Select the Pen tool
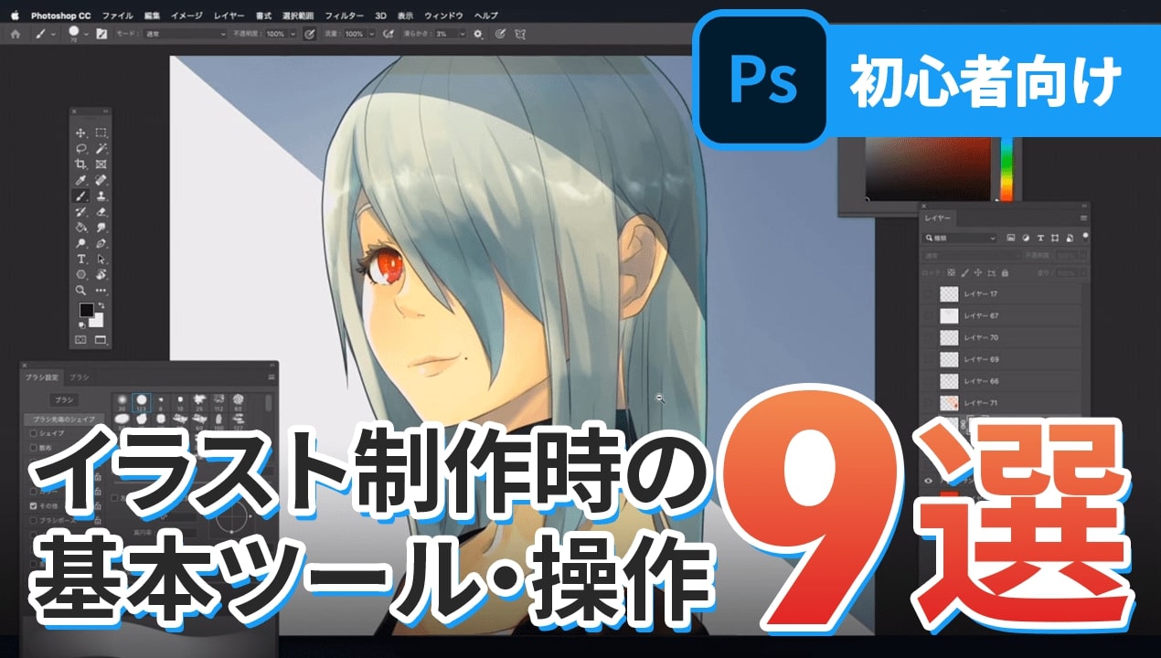The width and height of the screenshot is (1161, 658). click(x=101, y=243)
